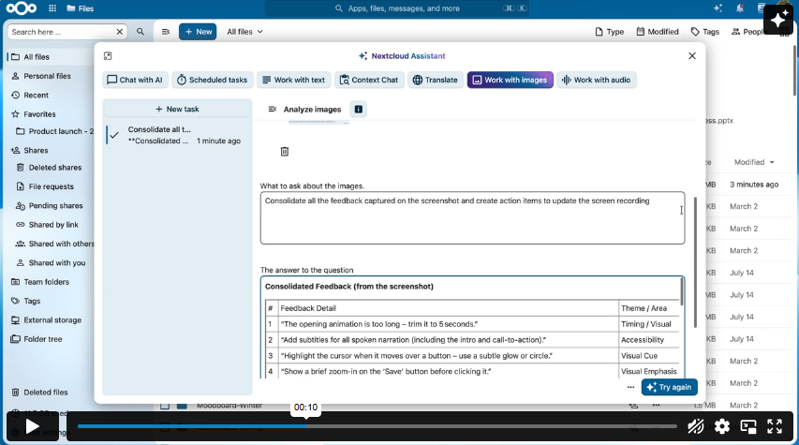The height and width of the screenshot is (445, 799).
Task: Click New task button
Action: point(177,109)
